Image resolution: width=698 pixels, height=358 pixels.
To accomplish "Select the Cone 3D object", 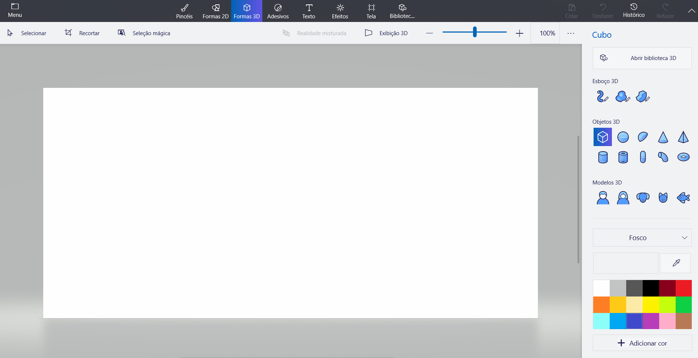I will tap(663, 137).
